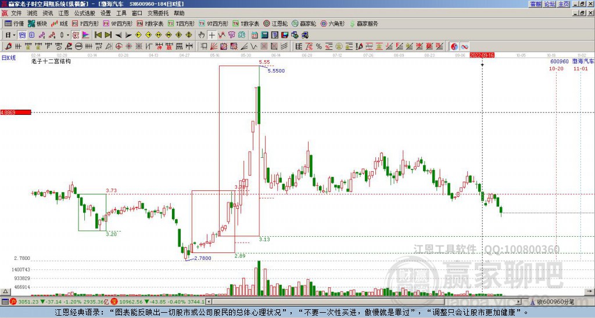This screenshot has height=318, width=595.
Task: Open the 交易委托 menu
Action: coord(158,13)
